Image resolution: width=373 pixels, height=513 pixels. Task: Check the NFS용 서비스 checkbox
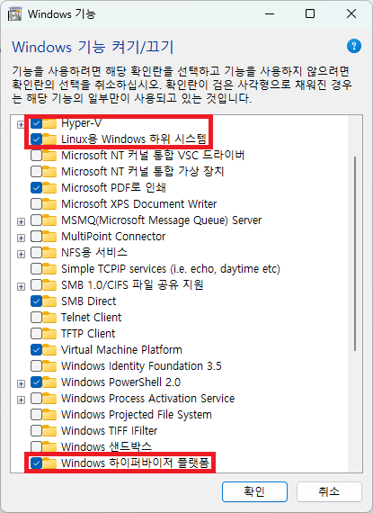point(36,253)
